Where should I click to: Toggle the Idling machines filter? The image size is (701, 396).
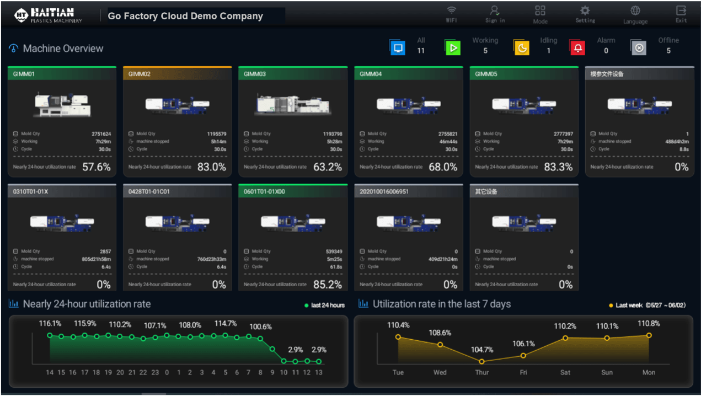click(x=521, y=47)
